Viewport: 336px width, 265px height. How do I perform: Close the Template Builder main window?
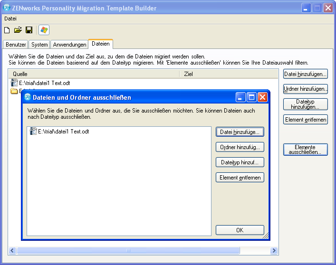coord(328,8)
